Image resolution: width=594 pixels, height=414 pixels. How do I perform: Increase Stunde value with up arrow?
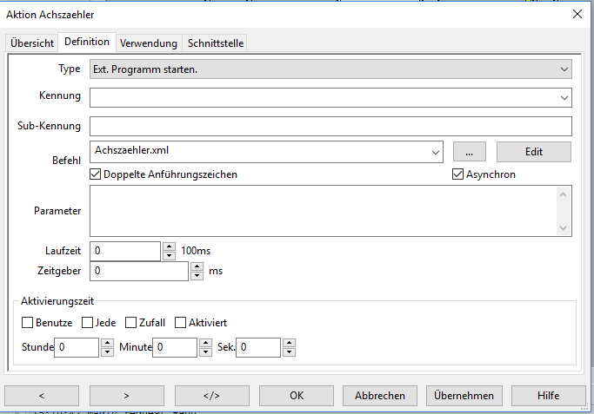pos(108,343)
